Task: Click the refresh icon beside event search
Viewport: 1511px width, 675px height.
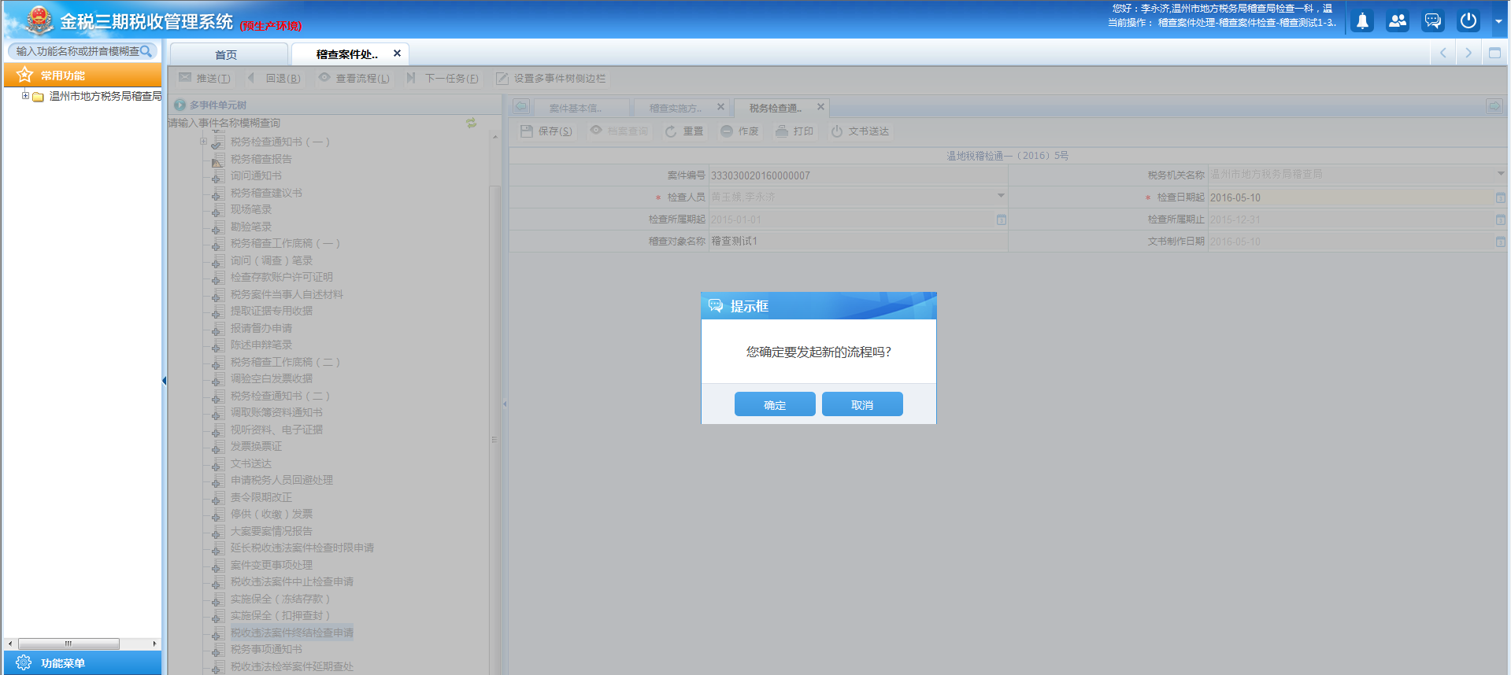Action: 471,123
